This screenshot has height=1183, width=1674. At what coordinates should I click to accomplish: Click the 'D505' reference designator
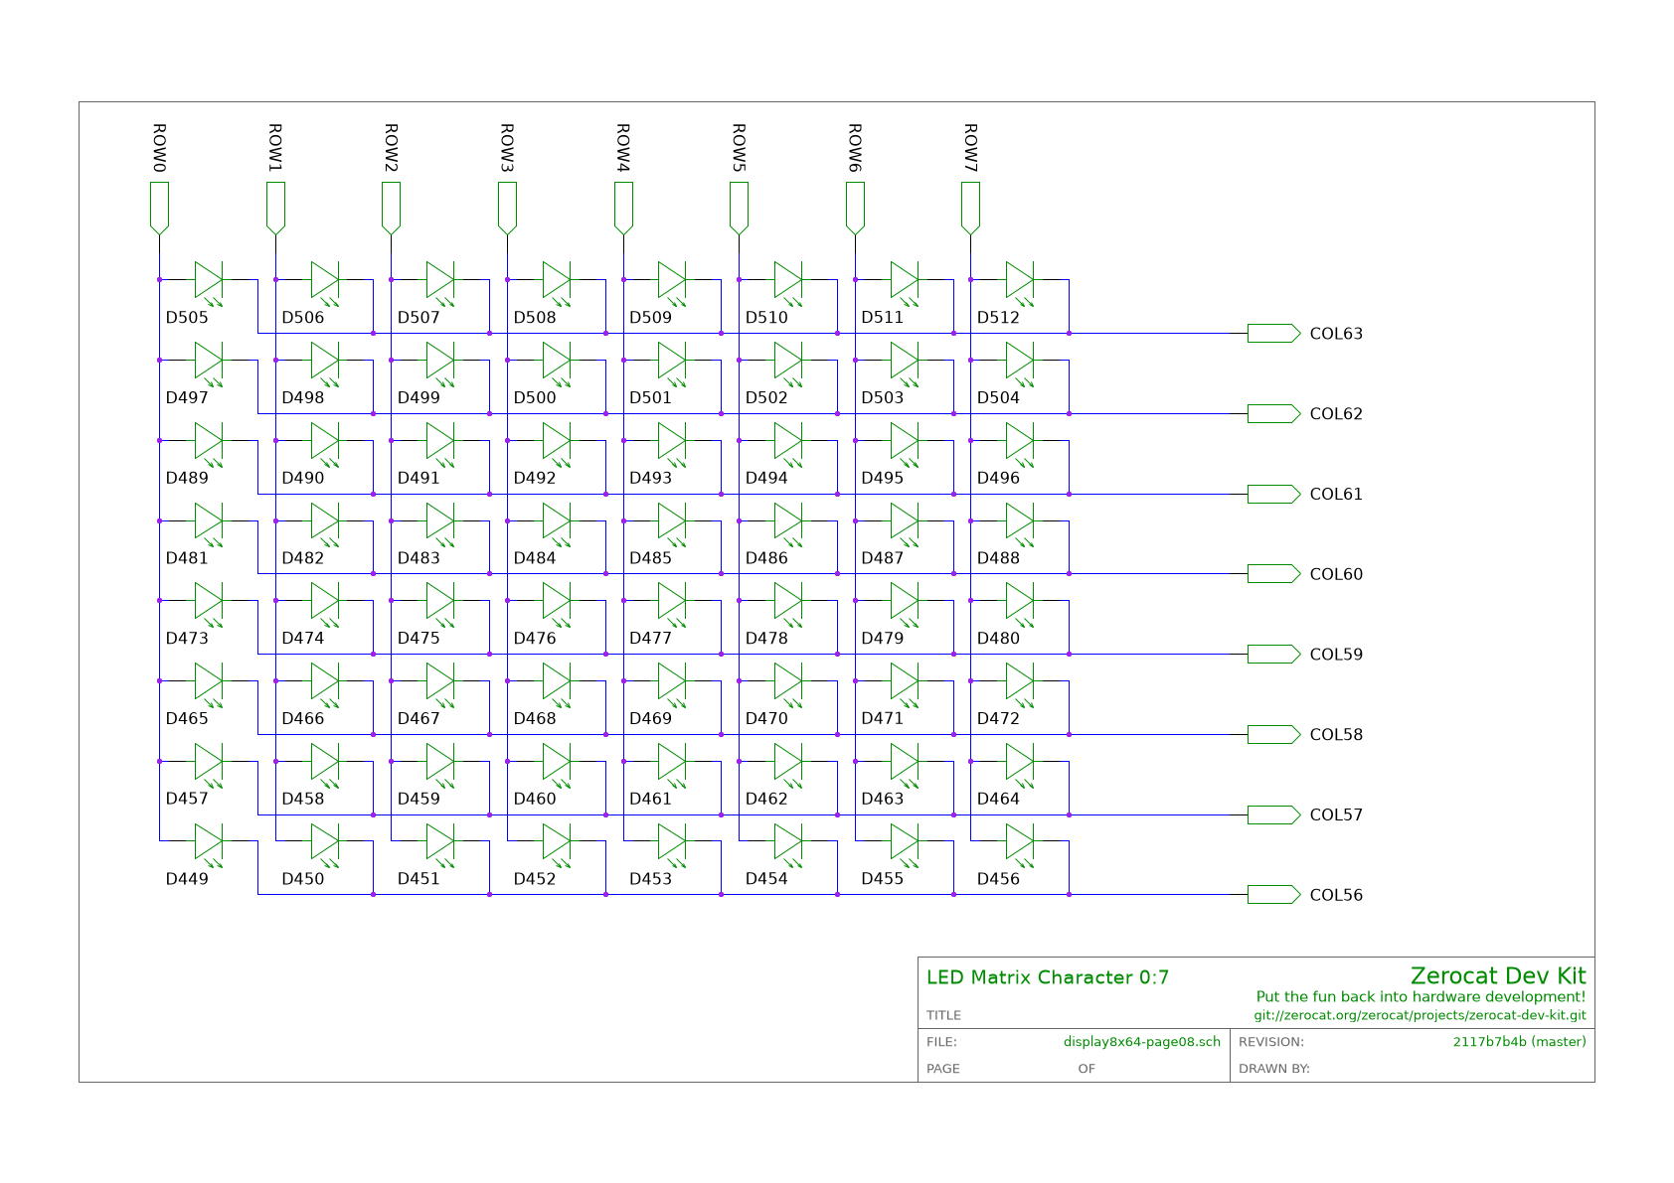click(187, 318)
